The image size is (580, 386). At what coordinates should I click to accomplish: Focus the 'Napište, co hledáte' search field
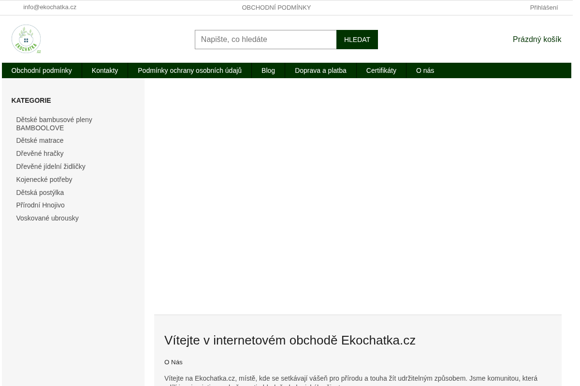[266, 40]
